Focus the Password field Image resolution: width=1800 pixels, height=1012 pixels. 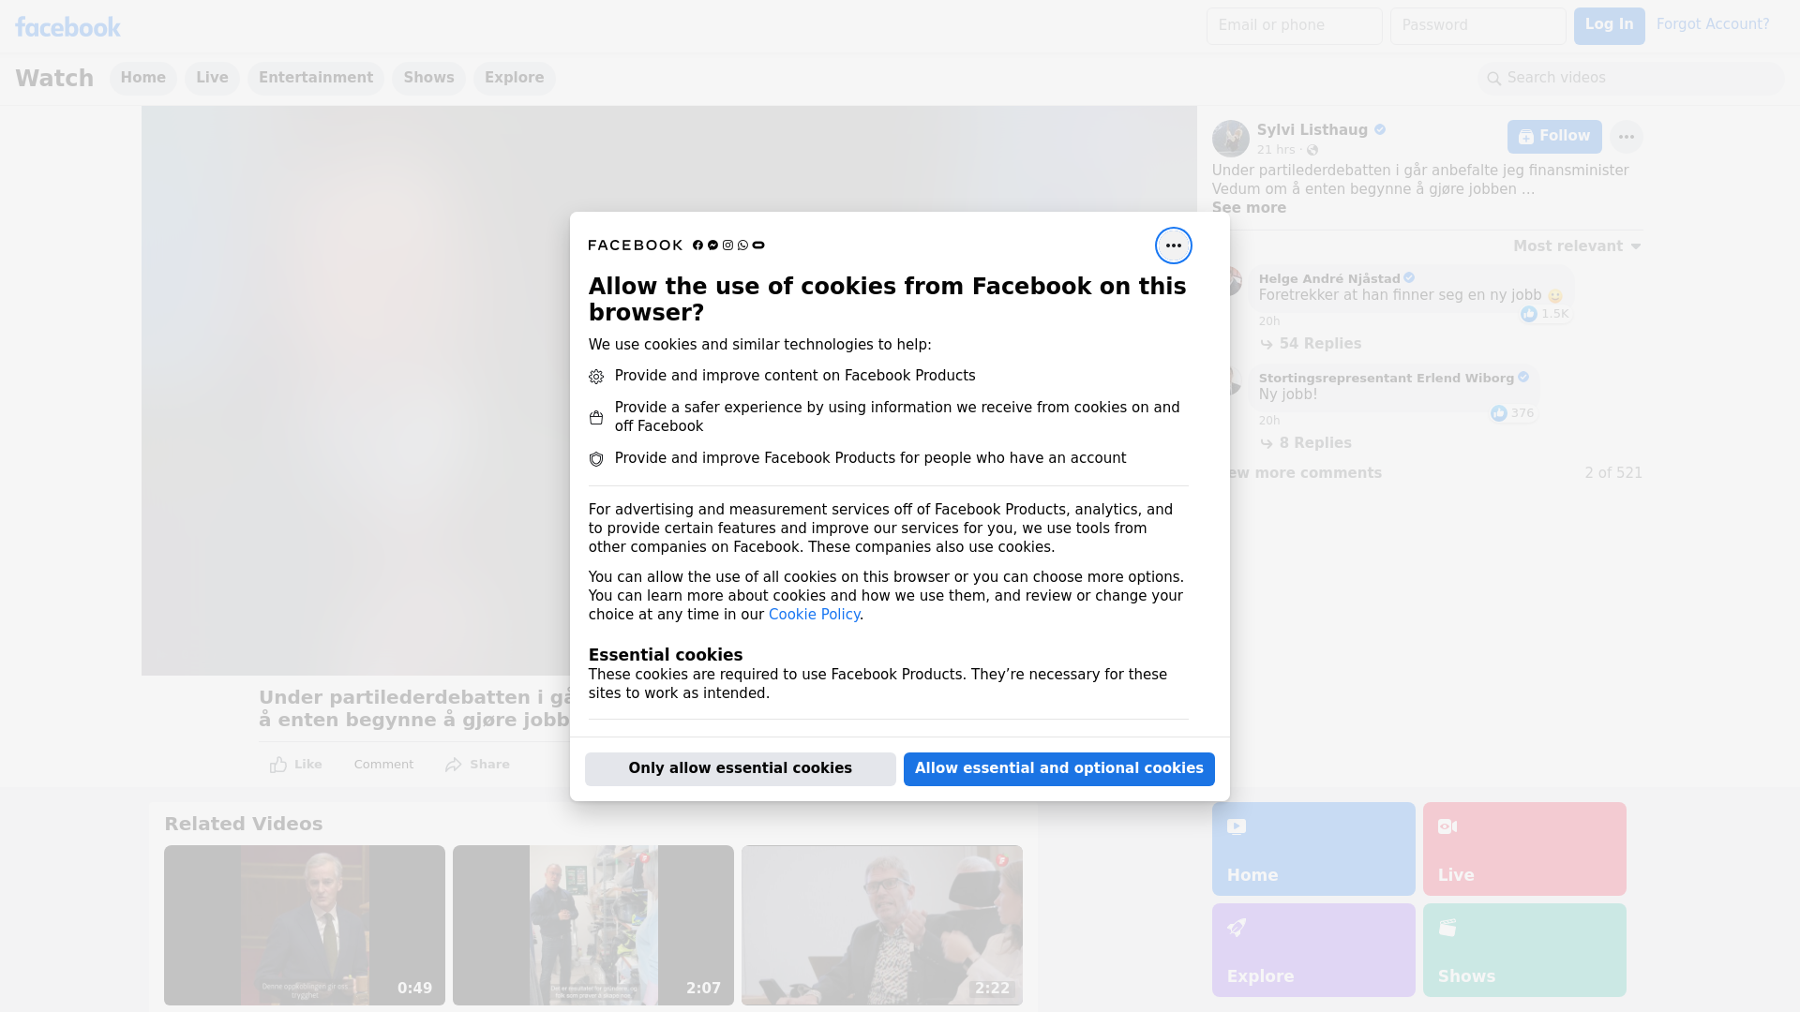1477,25
